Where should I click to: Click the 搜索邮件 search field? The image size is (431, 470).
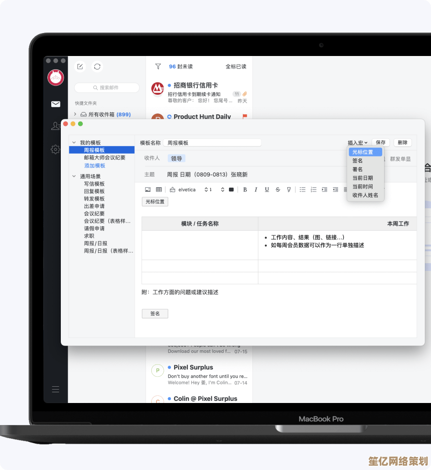pos(107,88)
